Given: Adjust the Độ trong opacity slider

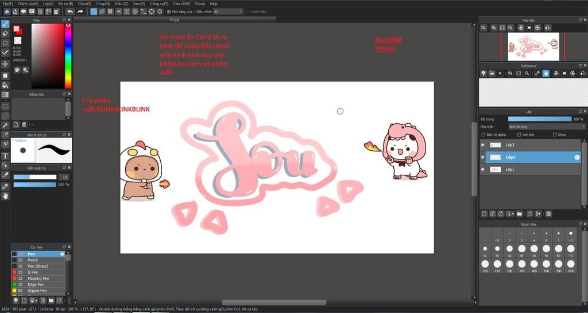Looking at the screenshot, I should pos(540,119).
